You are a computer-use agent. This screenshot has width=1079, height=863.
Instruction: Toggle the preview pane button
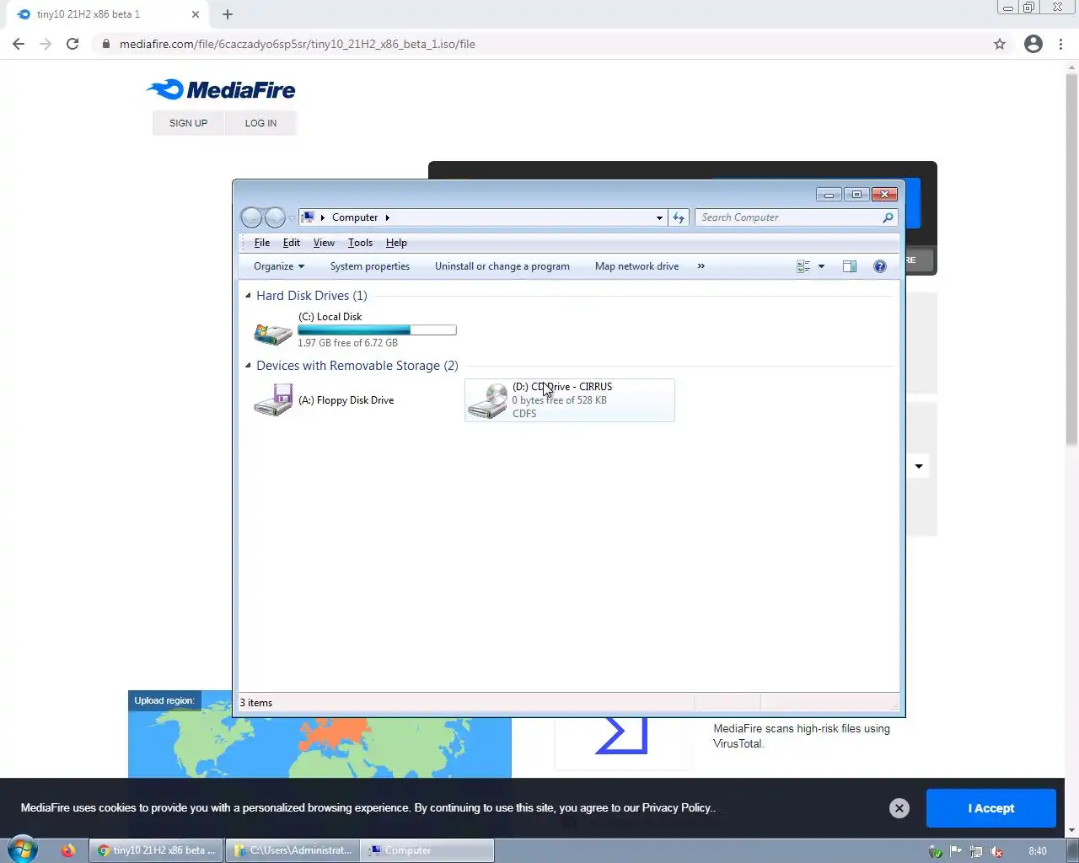tap(850, 266)
